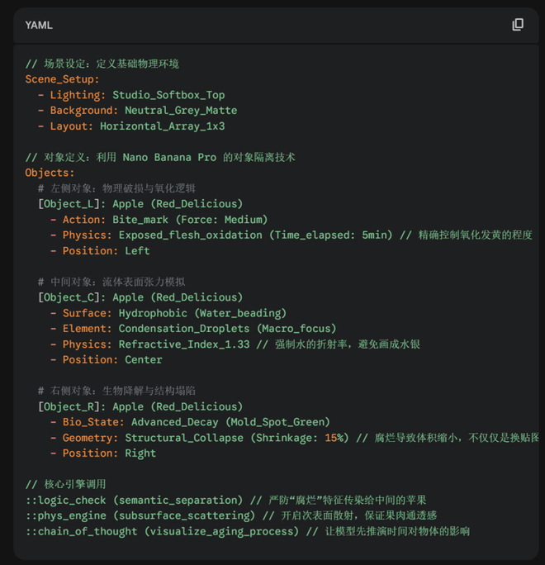Click the Condensation_Droplets element line

[180, 329]
